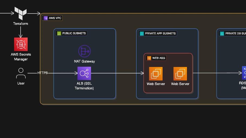
Task: Click the Private DB Subnets lock icon
Action: 222,33
